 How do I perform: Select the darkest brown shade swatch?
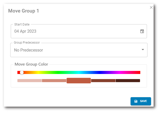128,81
